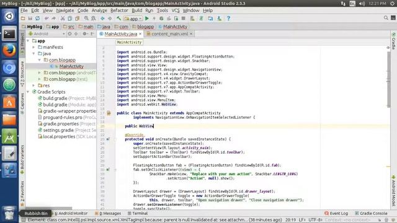This screenshot has height=223, width=397.
Task: Open the Gradle Console panel
Action: [371, 213]
